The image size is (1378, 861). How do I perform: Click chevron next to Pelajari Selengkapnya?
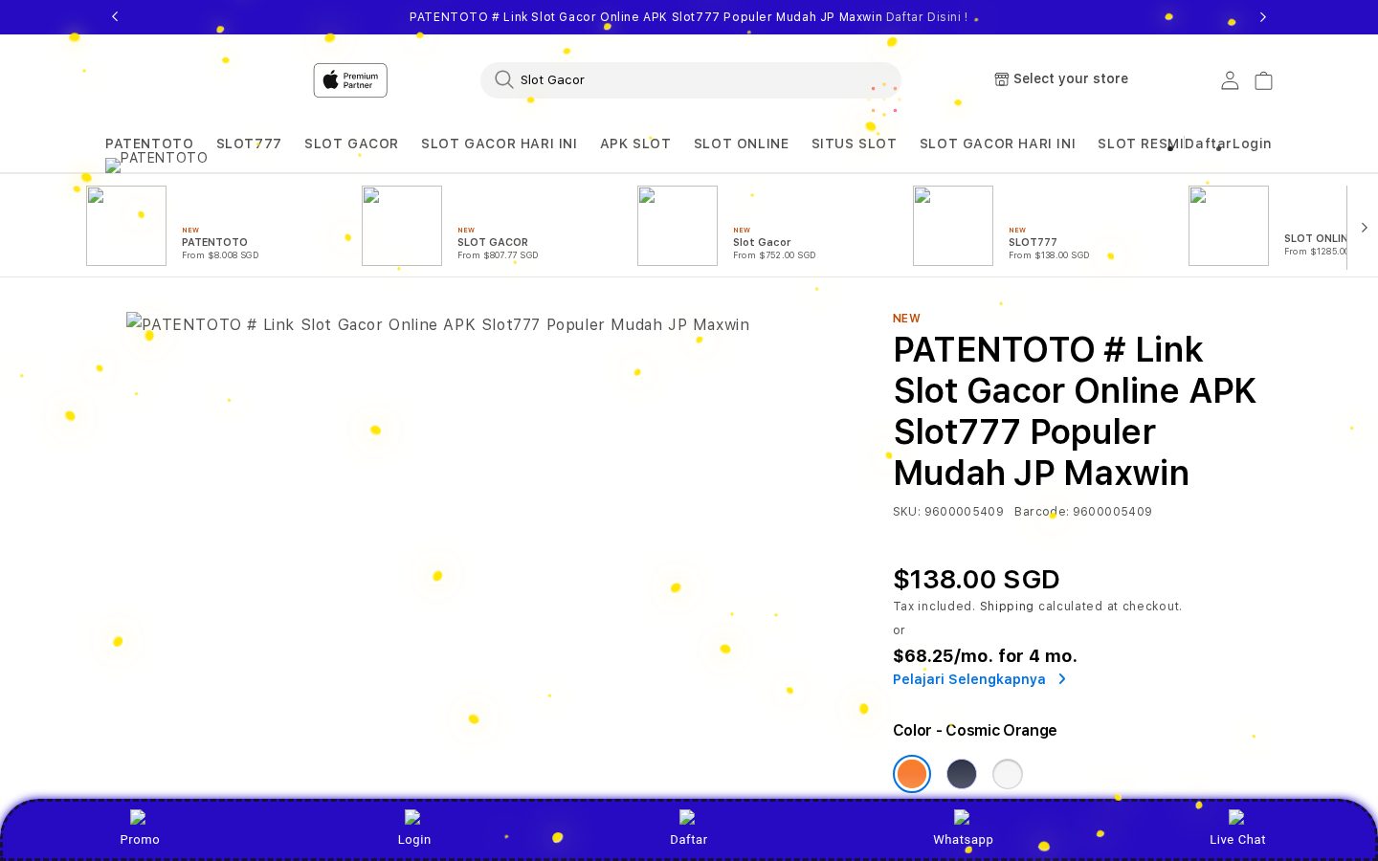click(1061, 679)
